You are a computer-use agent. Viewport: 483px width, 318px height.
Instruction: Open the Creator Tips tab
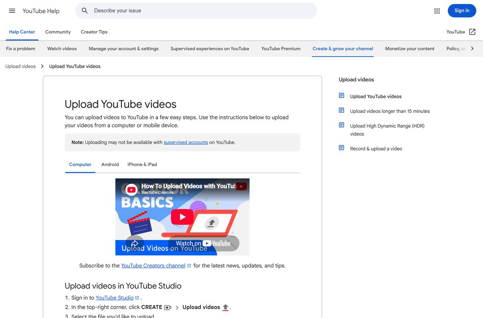(x=94, y=32)
